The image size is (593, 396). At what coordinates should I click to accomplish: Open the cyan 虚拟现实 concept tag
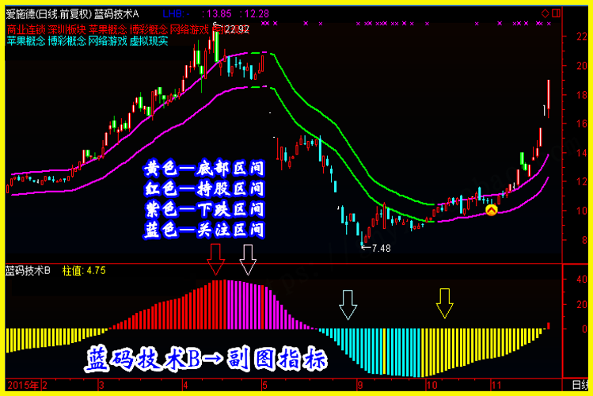point(149,41)
